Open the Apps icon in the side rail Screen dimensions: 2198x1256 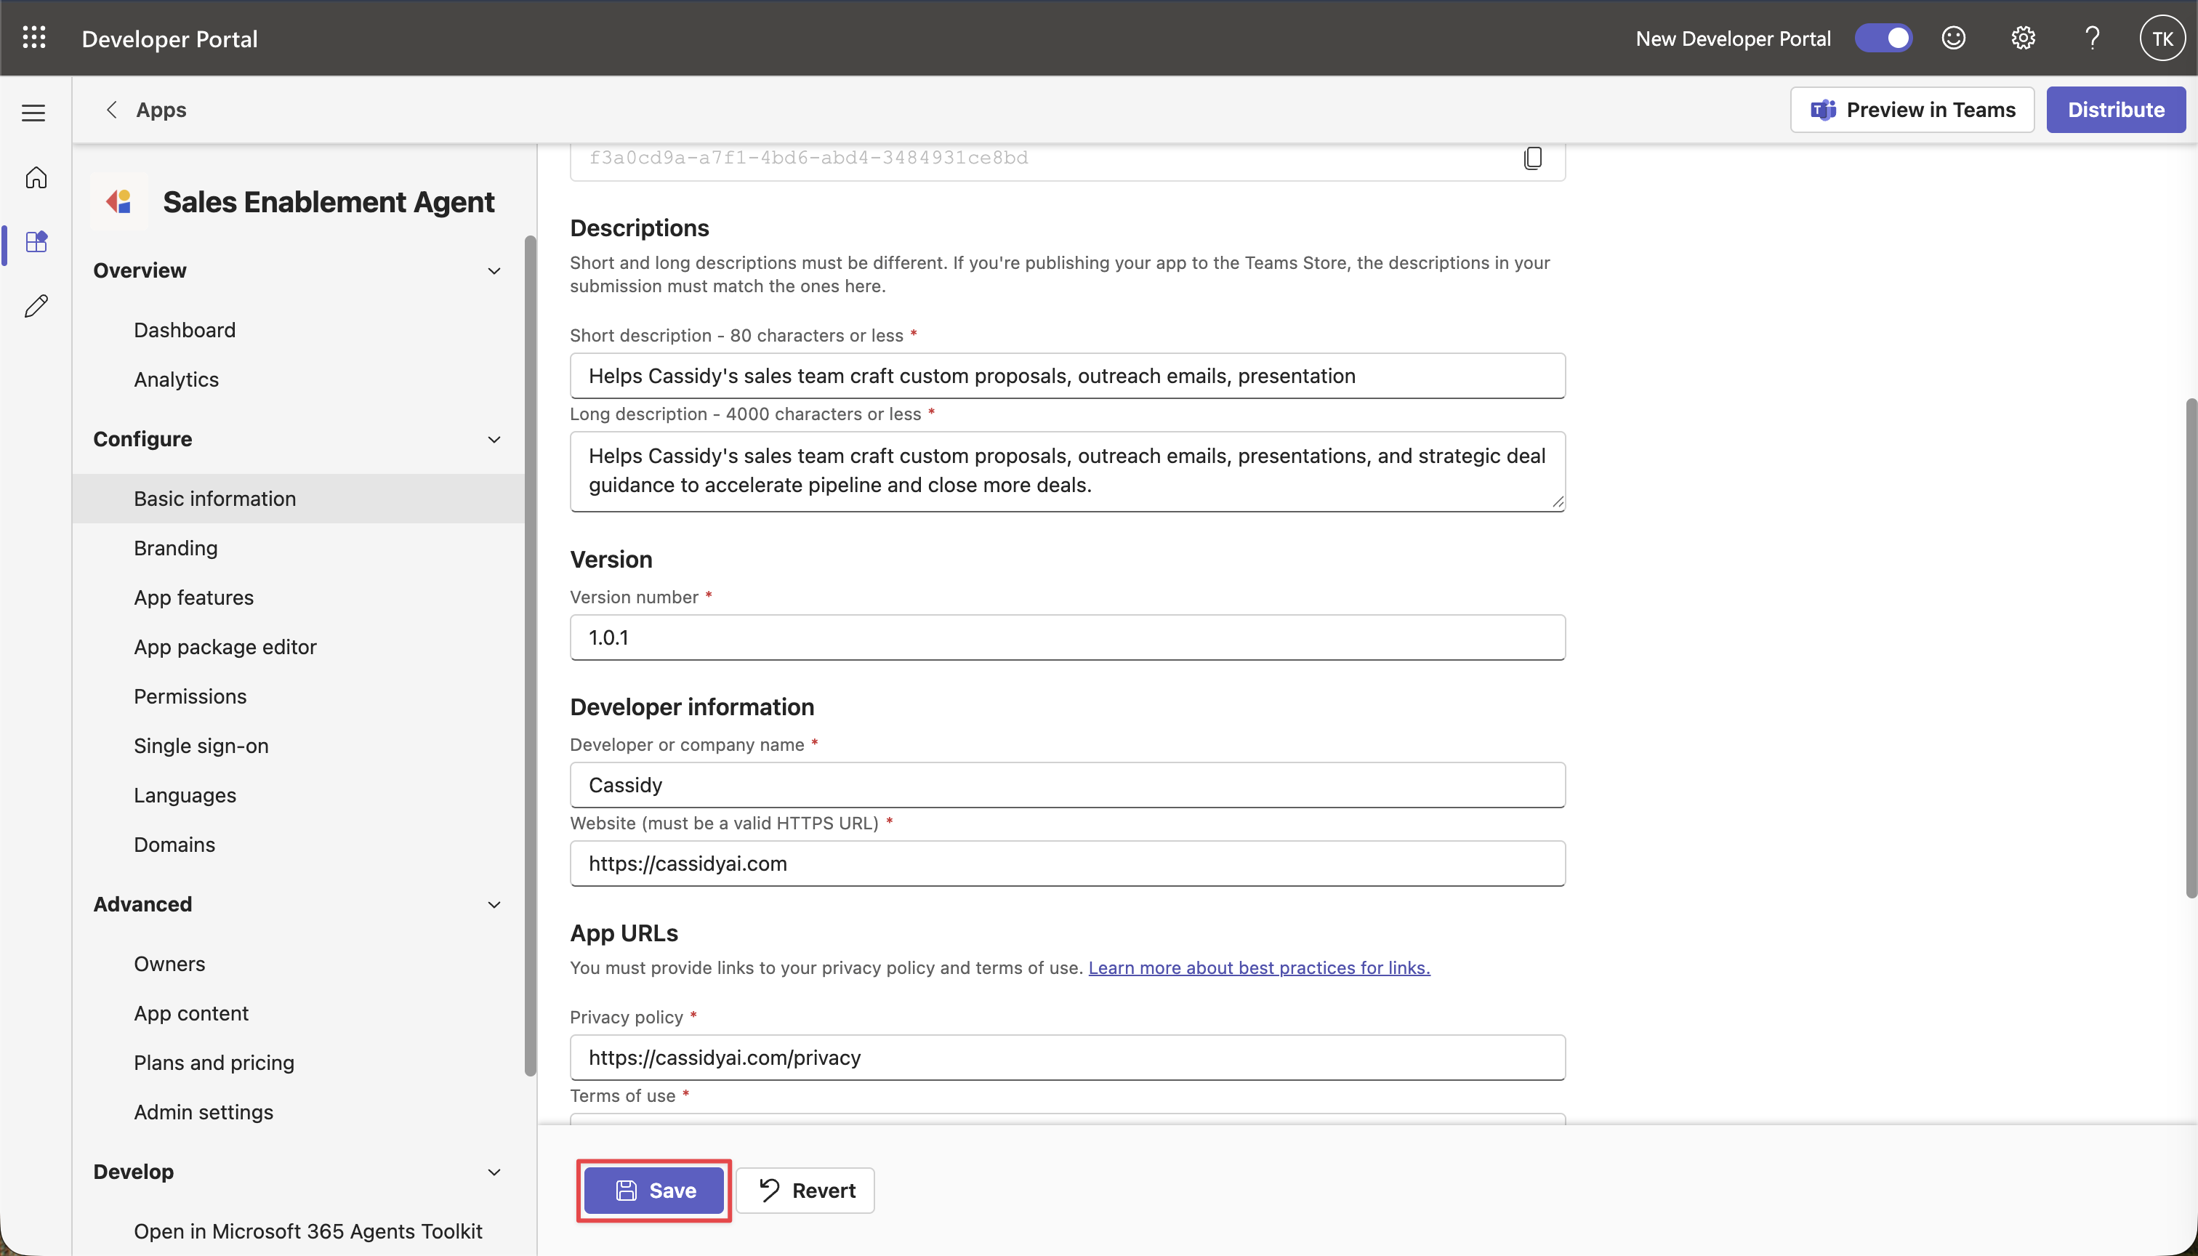pos(36,242)
